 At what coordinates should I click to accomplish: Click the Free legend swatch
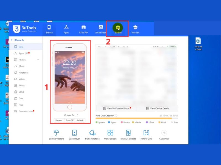[x=172, y=122]
